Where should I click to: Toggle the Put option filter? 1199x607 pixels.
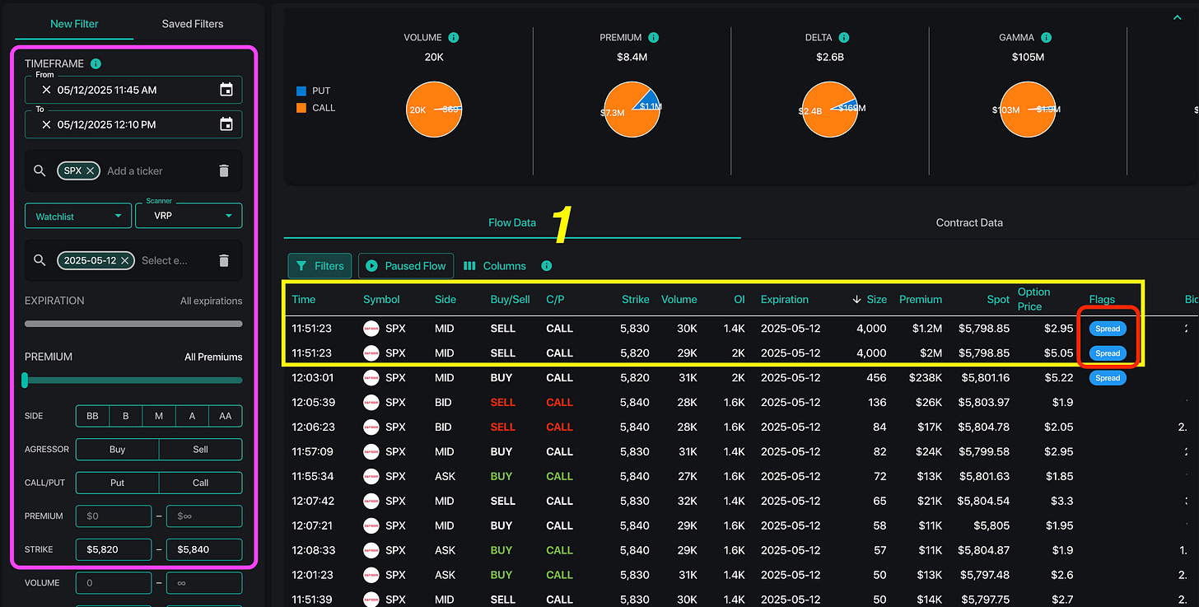tap(117, 483)
